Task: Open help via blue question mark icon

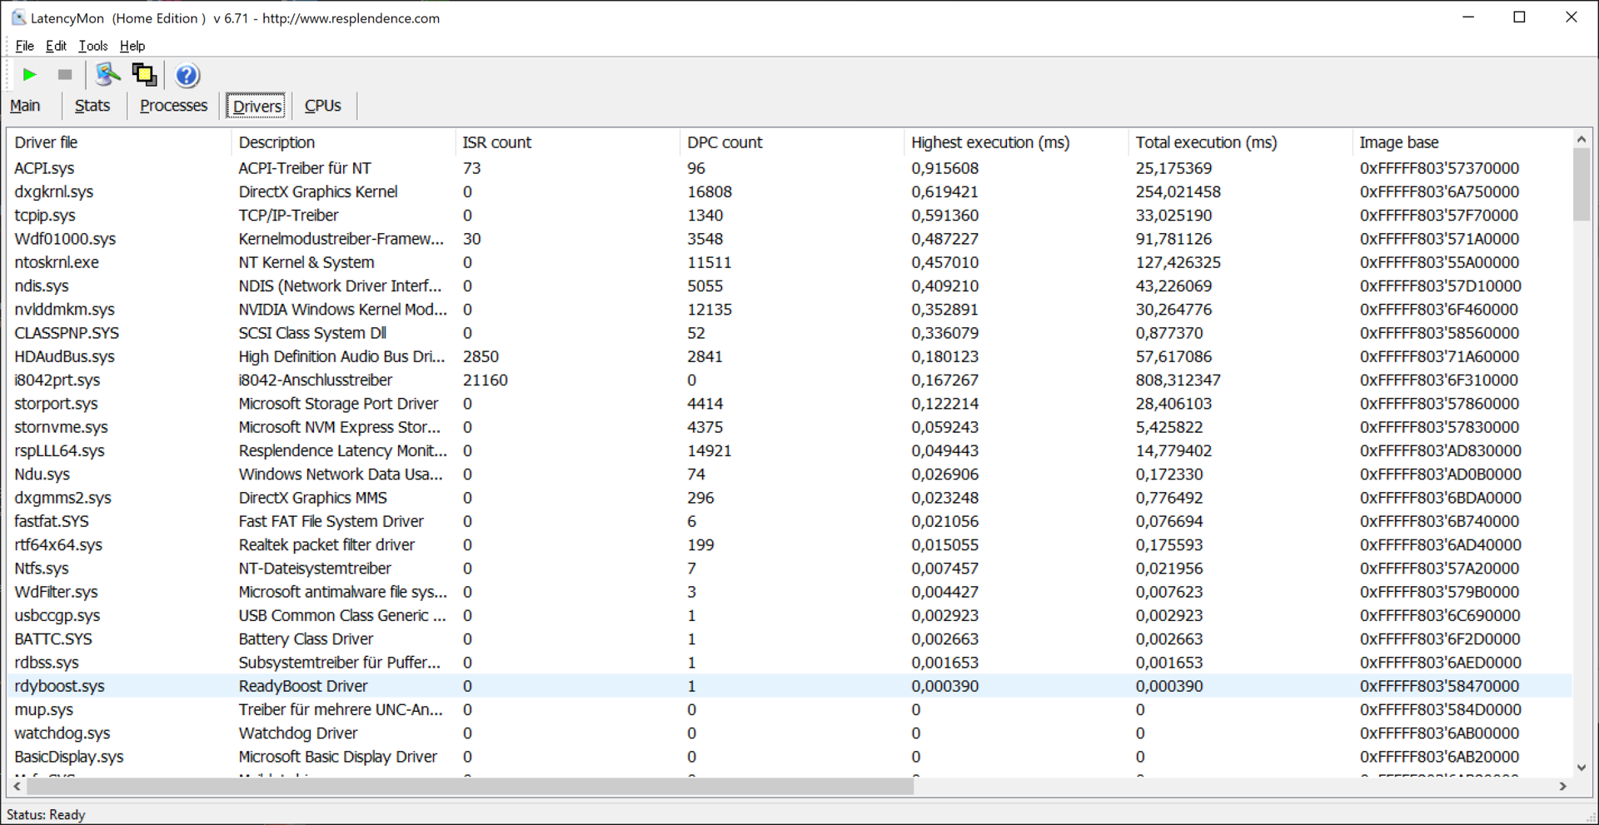Action: click(187, 76)
